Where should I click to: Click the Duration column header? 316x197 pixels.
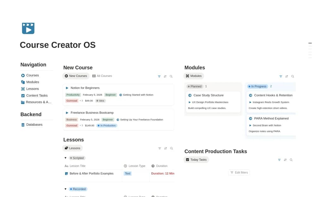pos(160,166)
